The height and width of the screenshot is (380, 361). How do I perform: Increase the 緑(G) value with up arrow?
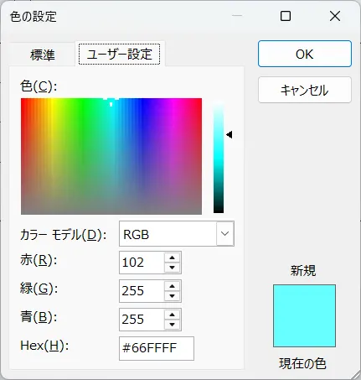[172, 287]
